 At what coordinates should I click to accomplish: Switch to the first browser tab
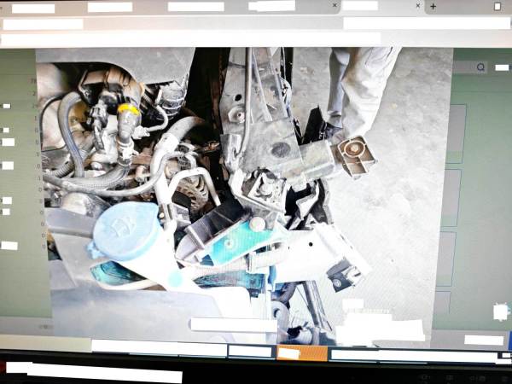tap(34, 8)
